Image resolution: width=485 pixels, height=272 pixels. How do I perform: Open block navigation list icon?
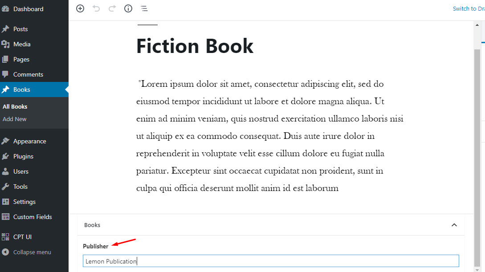144,8
